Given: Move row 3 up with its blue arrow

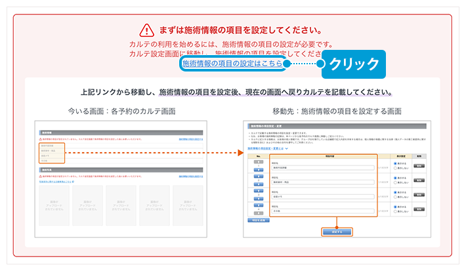Looking at the screenshot, I should point(259,191).
